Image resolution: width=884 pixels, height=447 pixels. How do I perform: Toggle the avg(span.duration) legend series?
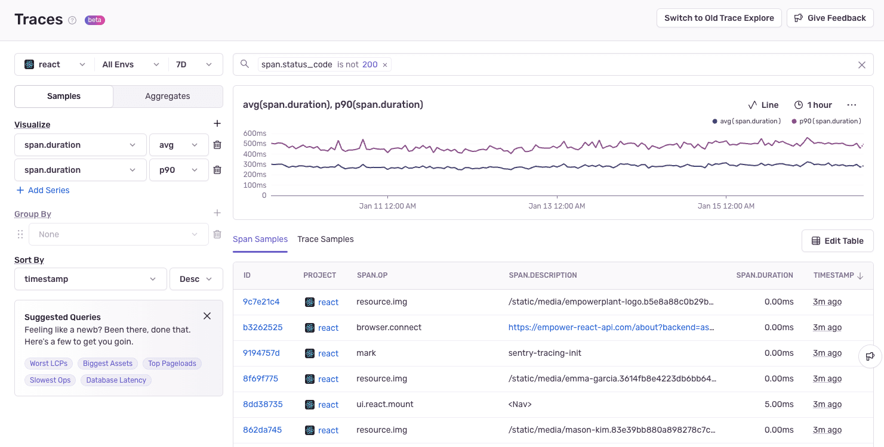(x=746, y=120)
